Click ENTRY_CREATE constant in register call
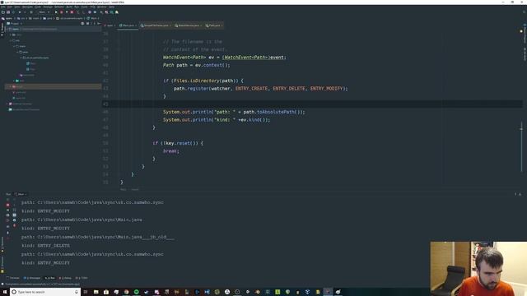Image resolution: width=527 pixels, height=296 pixels. [x=252, y=89]
